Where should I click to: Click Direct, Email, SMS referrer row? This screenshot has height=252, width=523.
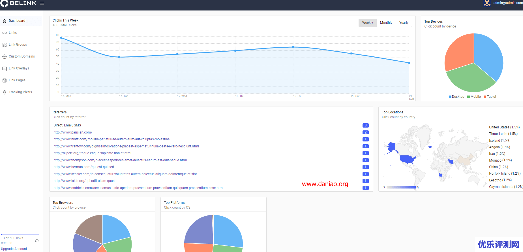coord(211,125)
